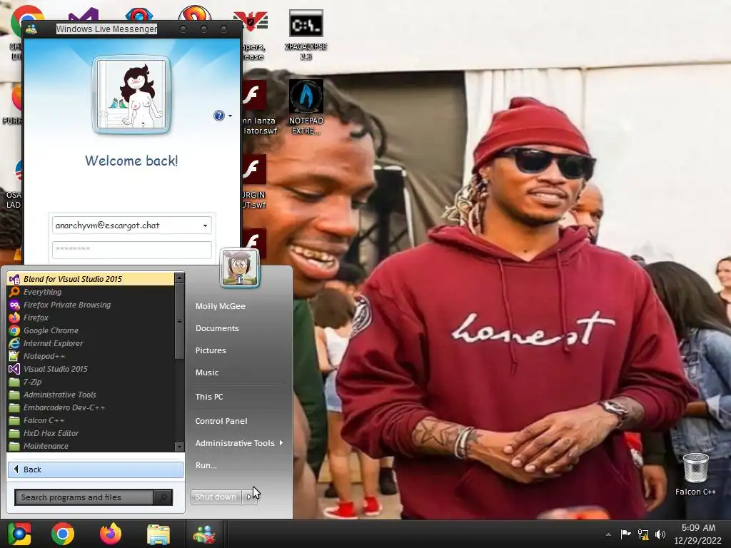Open This PC from the Start menu
Image resolution: width=731 pixels, height=548 pixels.
209,397
